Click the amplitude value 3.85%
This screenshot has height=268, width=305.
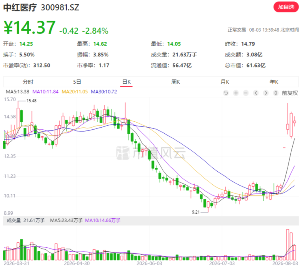click(x=101, y=55)
